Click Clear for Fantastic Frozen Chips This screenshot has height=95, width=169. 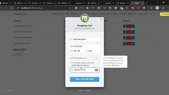click(129, 26)
